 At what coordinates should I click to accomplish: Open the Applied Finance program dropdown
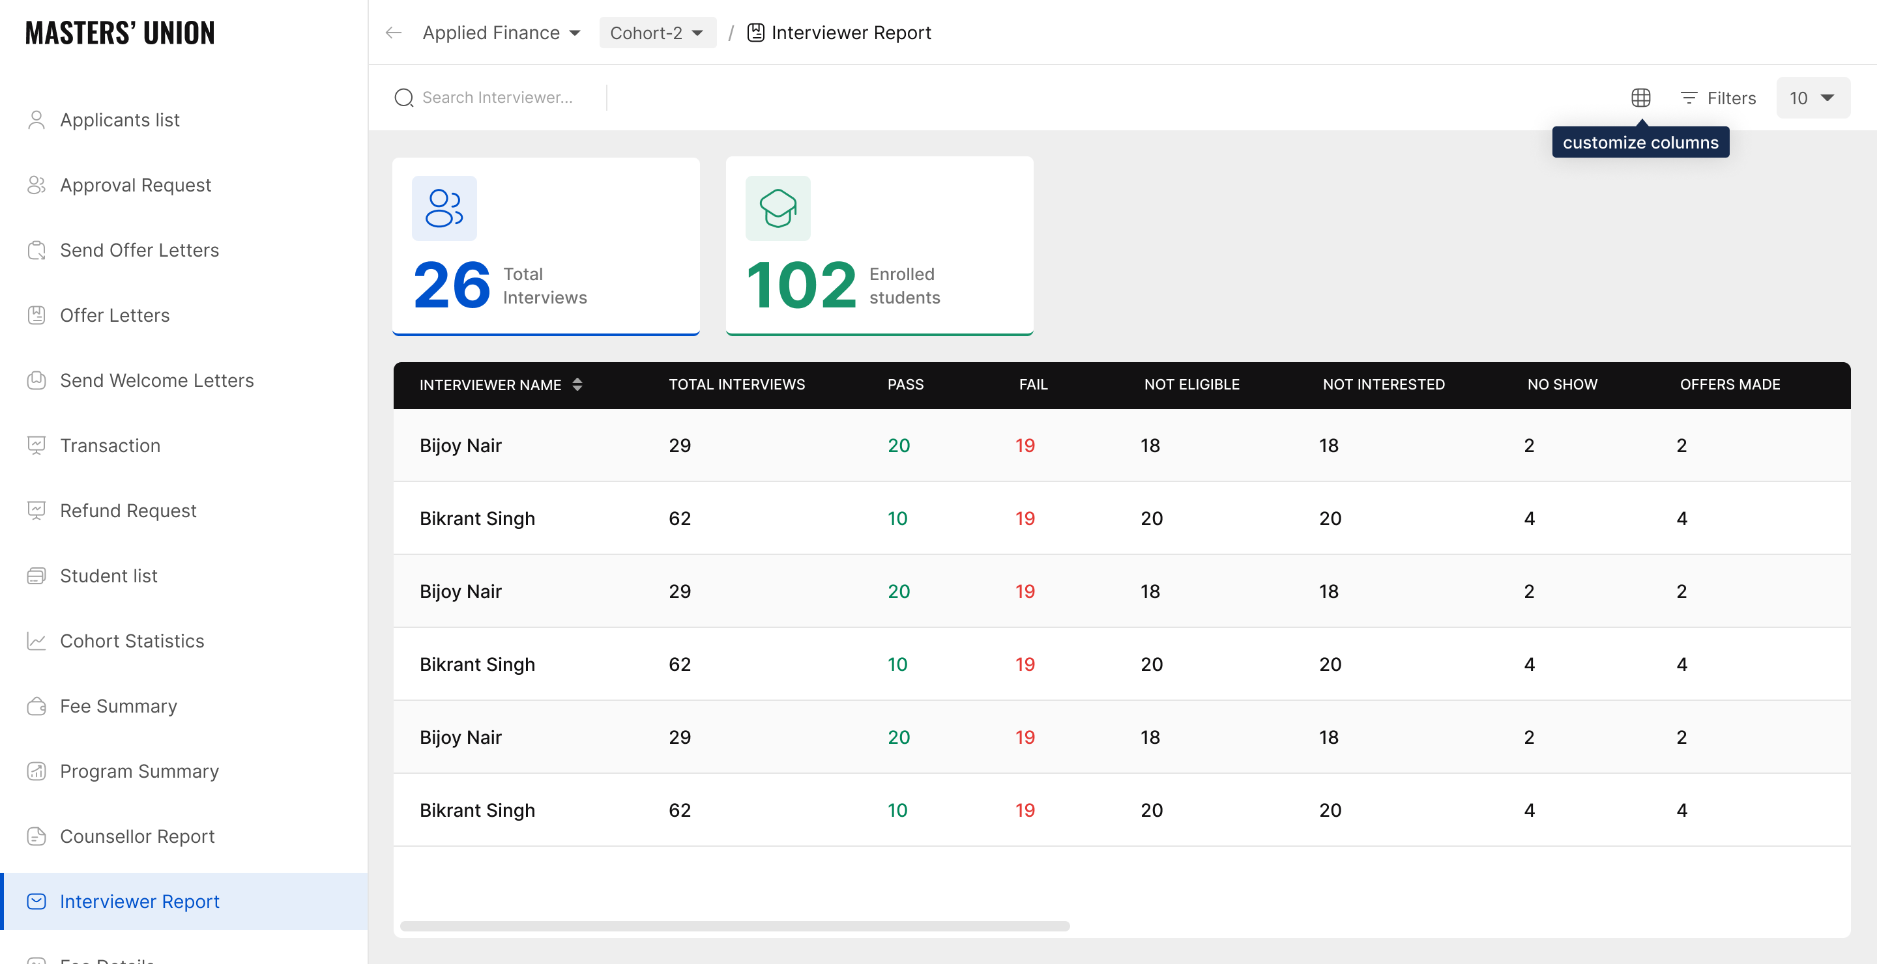tap(502, 33)
